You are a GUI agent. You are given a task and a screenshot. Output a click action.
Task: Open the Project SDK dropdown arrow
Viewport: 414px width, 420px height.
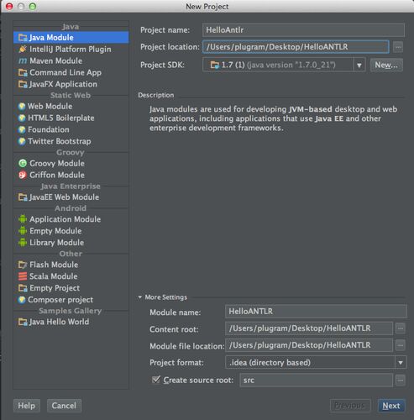coord(359,65)
